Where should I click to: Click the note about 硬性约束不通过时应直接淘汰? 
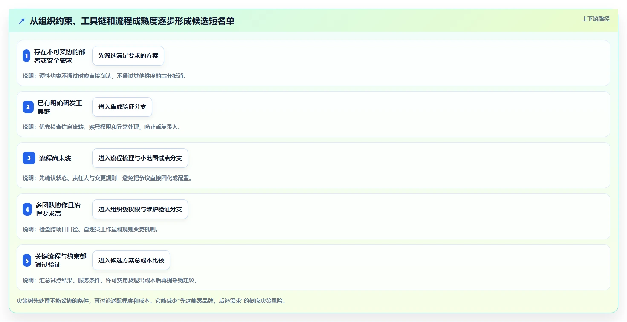105,76
